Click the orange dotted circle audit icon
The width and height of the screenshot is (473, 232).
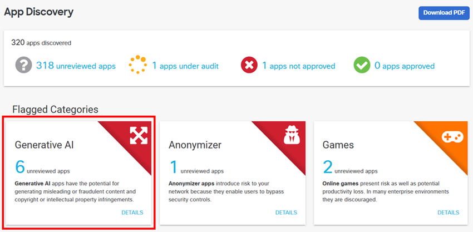click(137, 66)
